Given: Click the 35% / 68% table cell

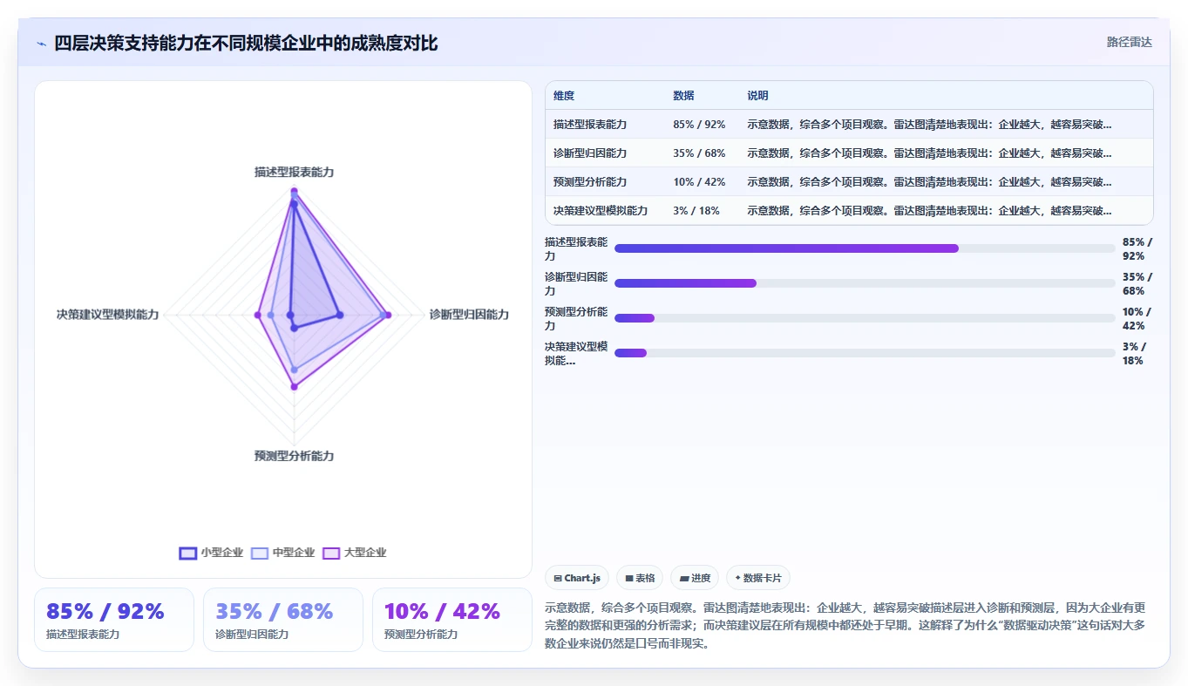Looking at the screenshot, I should tap(699, 153).
